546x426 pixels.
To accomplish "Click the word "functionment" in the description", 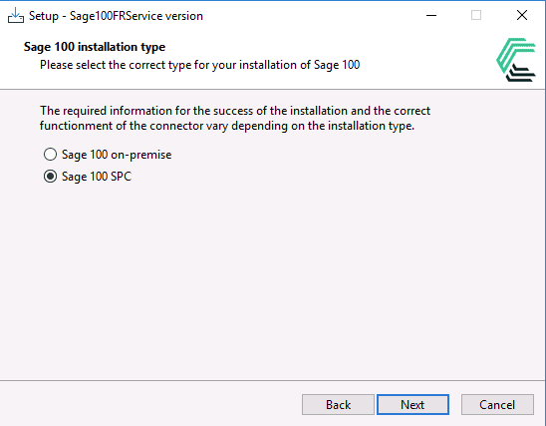I will [x=76, y=126].
